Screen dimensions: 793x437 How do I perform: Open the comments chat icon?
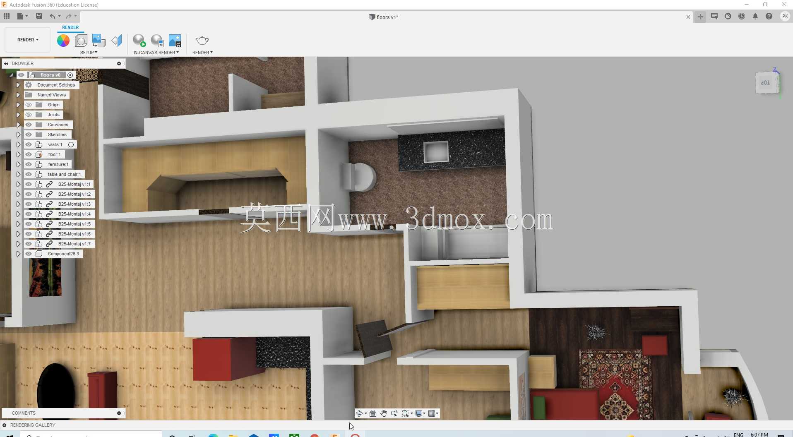(714, 17)
